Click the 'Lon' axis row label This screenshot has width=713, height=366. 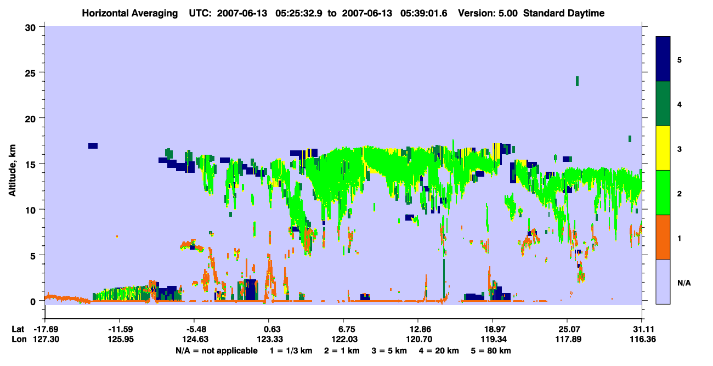coord(18,339)
